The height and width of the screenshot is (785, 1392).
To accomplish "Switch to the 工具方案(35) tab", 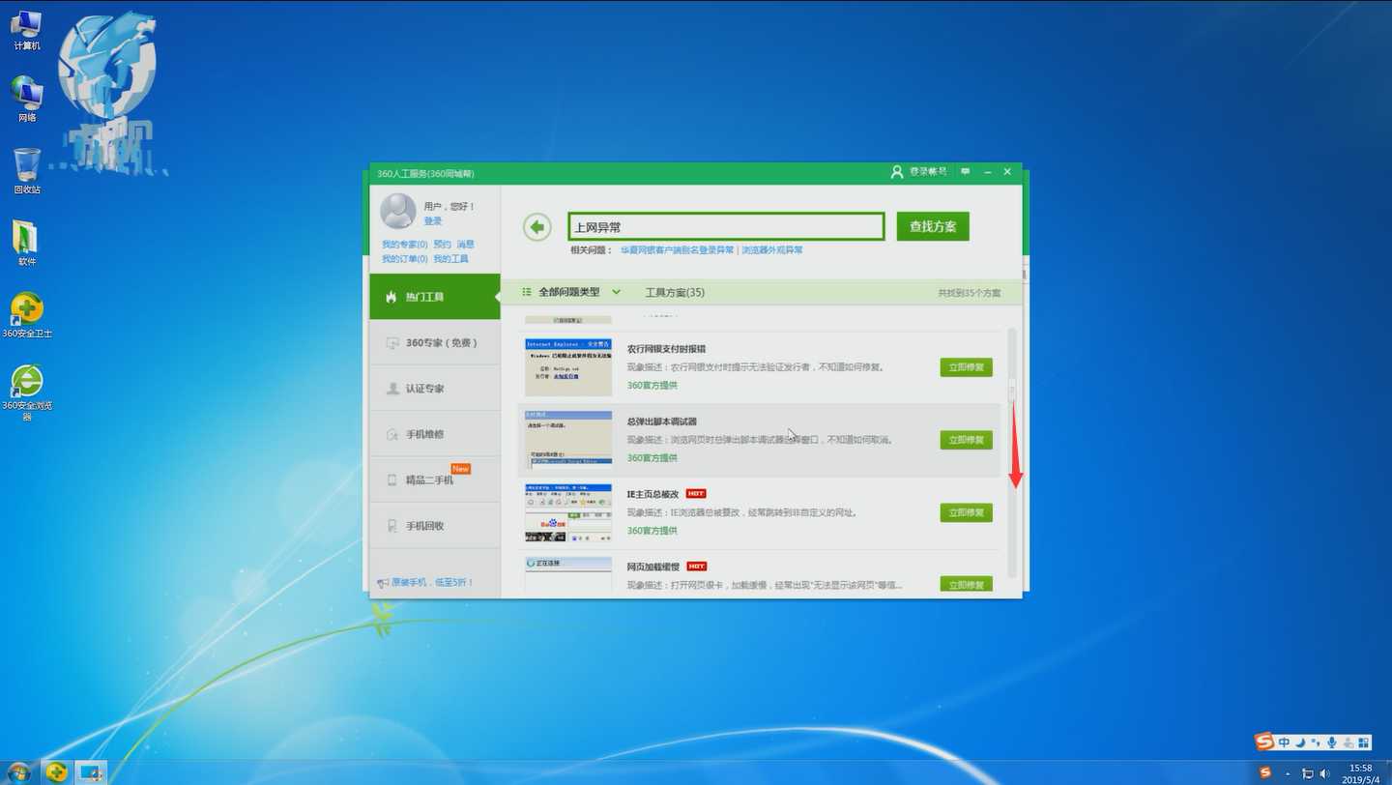I will pyautogui.click(x=675, y=292).
